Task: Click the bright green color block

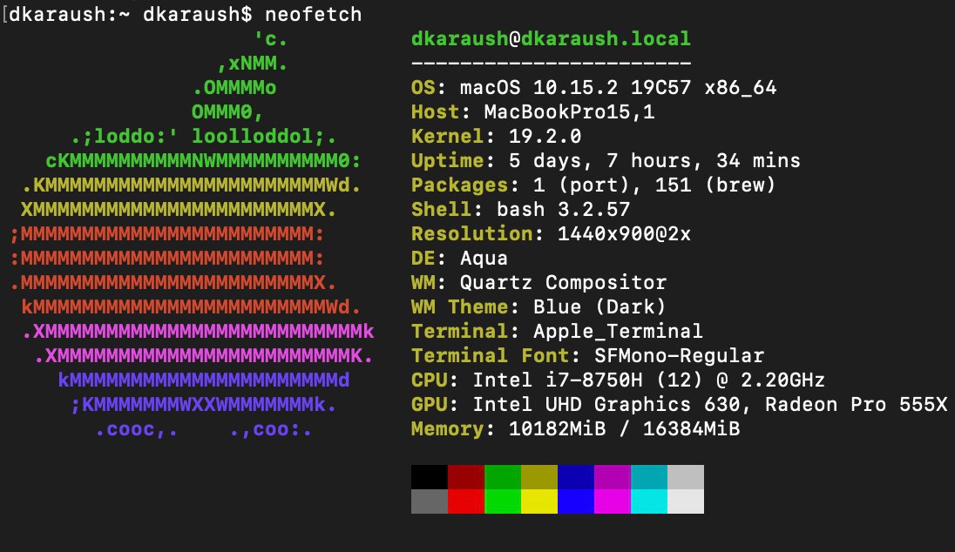Action: (503, 502)
